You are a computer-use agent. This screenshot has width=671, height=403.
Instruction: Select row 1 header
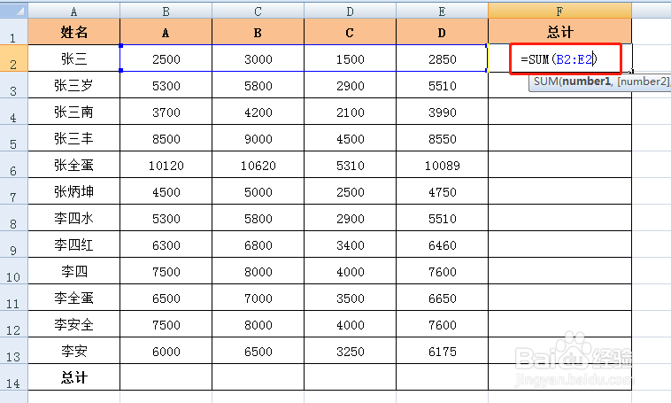point(13,32)
